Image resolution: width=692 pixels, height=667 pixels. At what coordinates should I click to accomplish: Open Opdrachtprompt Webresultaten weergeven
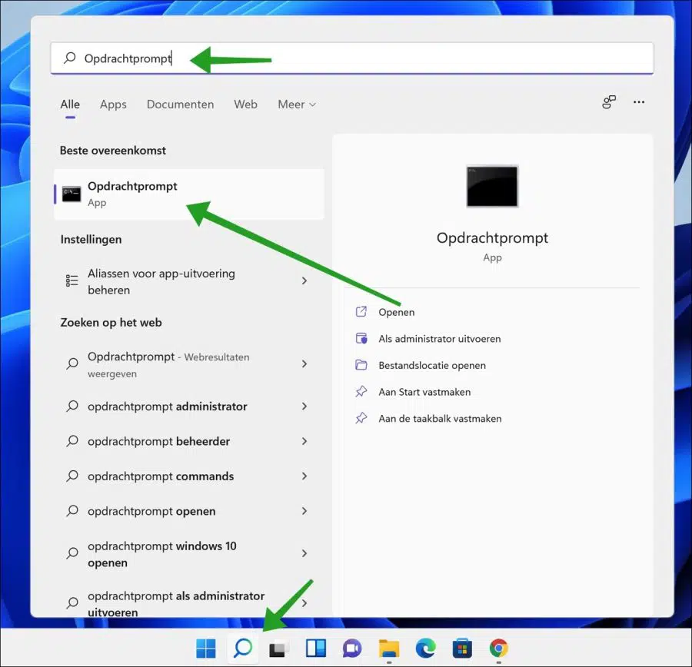(x=189, y=364)
